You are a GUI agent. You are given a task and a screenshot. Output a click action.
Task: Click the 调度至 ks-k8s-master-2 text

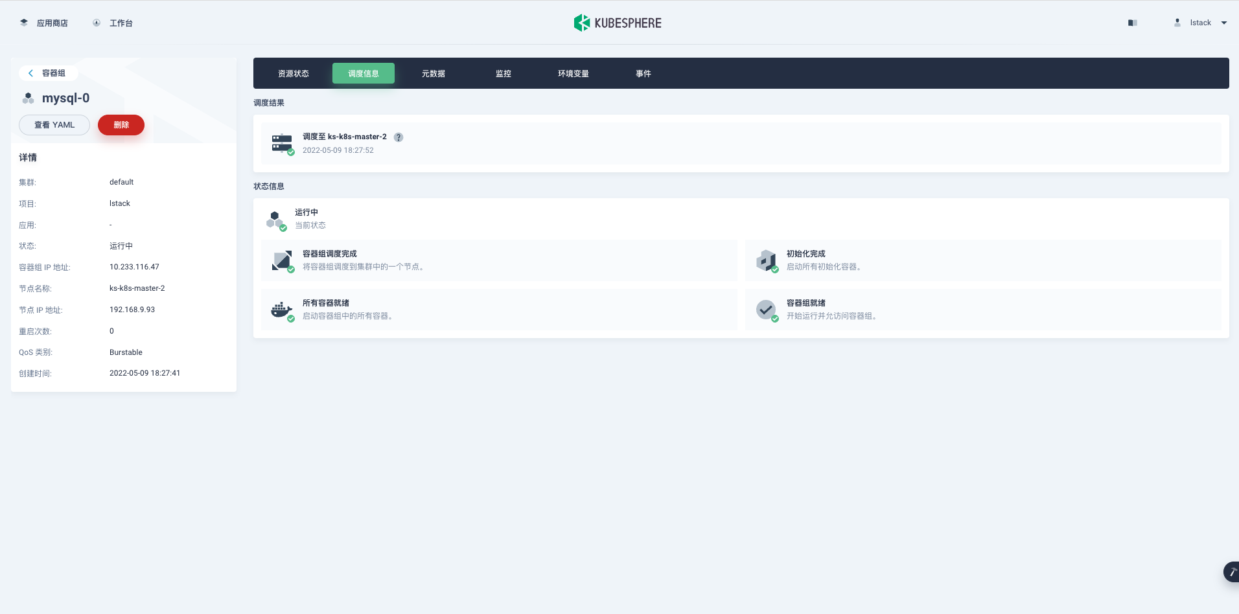345,137
